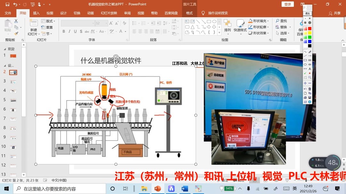Click 退出 to exit the annotation tool
346x194 pixels.
coord(307,14)
